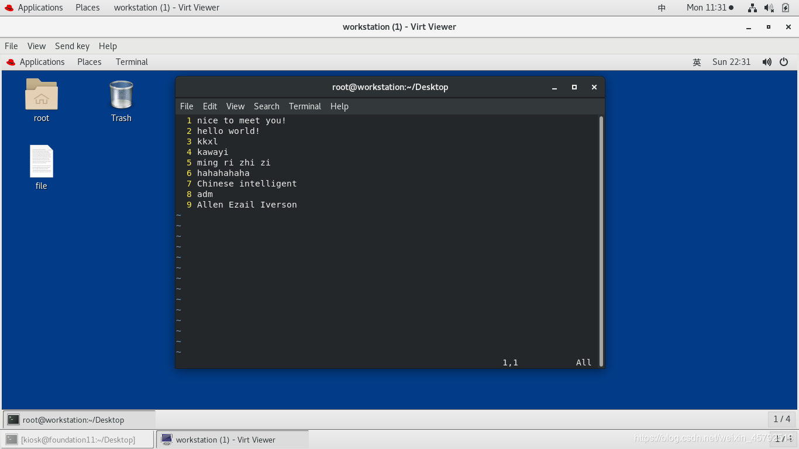Click line 'hahahahaha'
The height and width of the screenshot is (449, 799).
point(223,173)
